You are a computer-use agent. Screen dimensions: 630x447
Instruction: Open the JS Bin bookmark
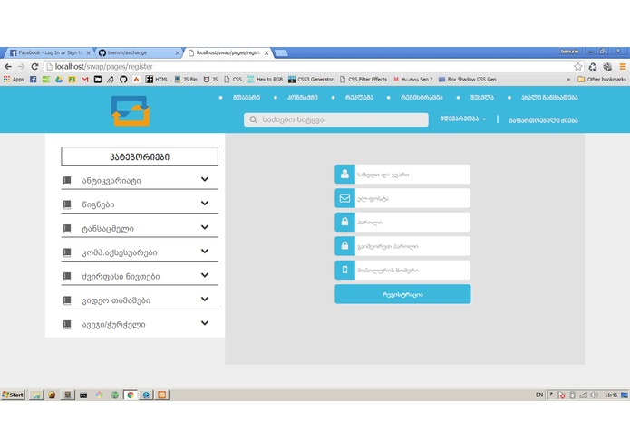click(x=186, y=80)
